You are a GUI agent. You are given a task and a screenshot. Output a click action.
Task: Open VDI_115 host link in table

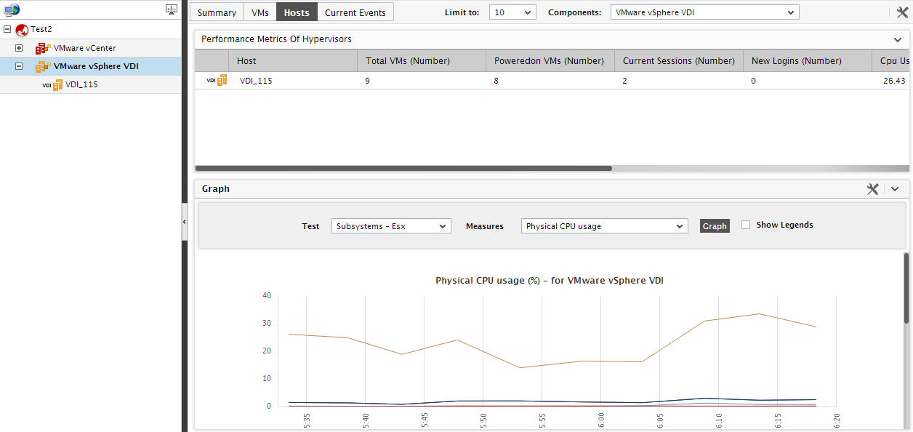pyautogui.click(x=256, y=81)
